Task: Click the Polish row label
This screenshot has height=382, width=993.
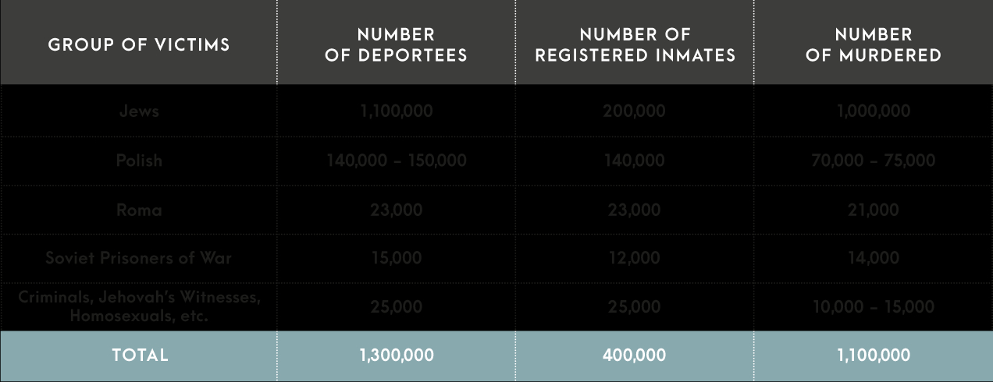Action: click(x=139, y=161)
